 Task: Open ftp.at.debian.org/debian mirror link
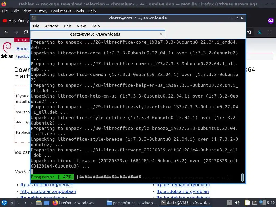182,191
